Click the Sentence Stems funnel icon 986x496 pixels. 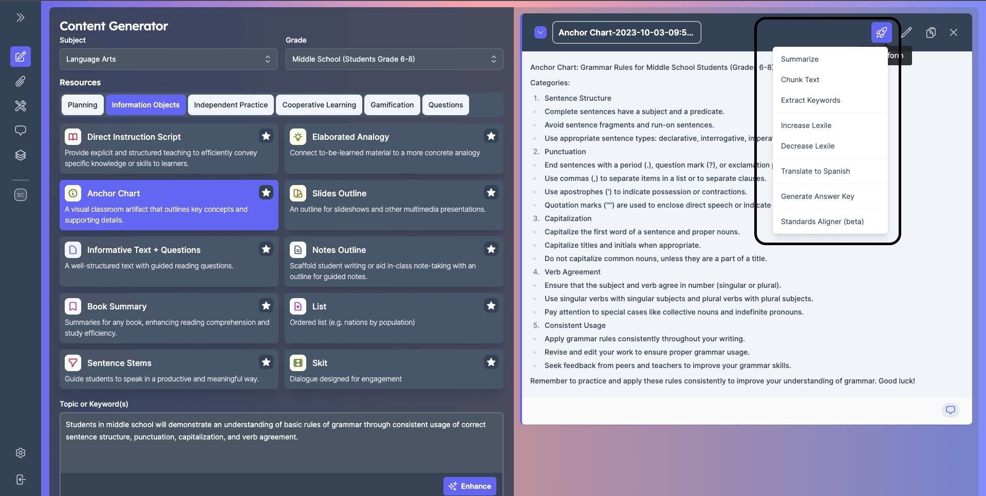[73, 363]
